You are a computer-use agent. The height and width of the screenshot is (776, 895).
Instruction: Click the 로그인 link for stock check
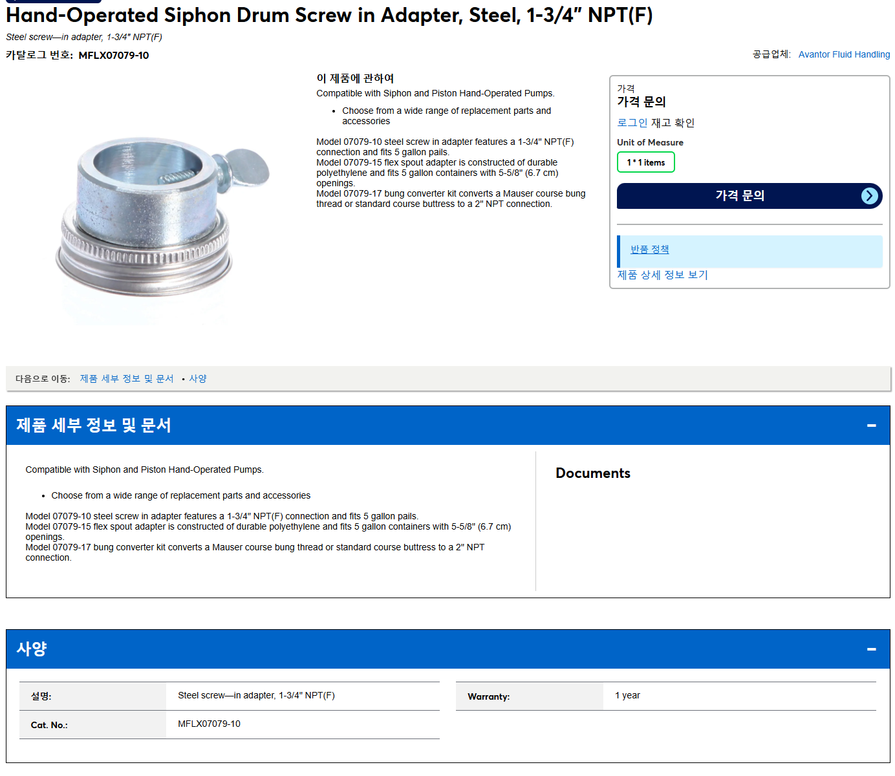632,123
